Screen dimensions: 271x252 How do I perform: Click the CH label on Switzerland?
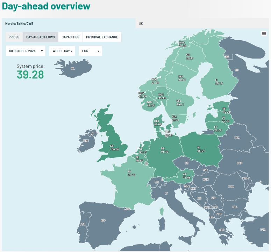(x=157, y=182)
